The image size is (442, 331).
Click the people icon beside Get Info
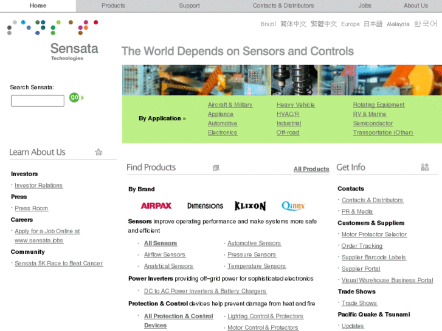coord(425,168)
